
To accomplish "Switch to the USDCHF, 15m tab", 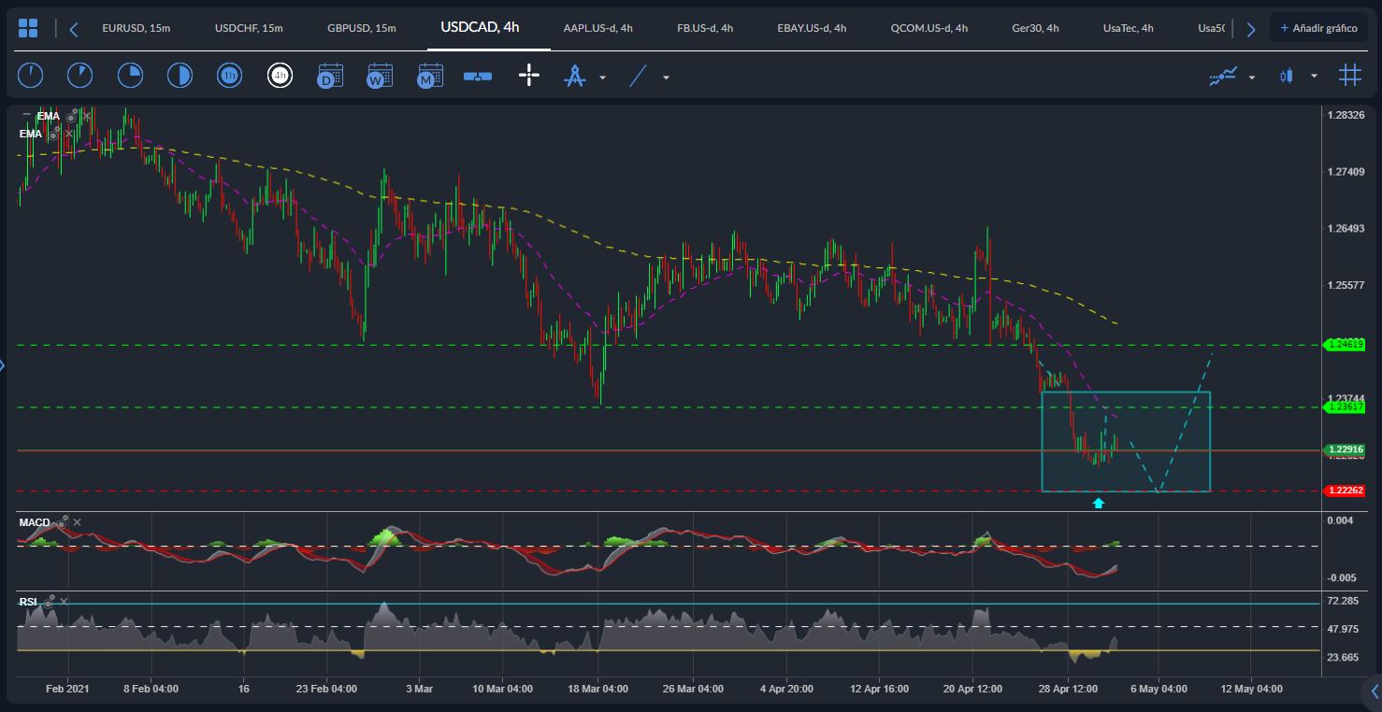I will coord(249,28).
